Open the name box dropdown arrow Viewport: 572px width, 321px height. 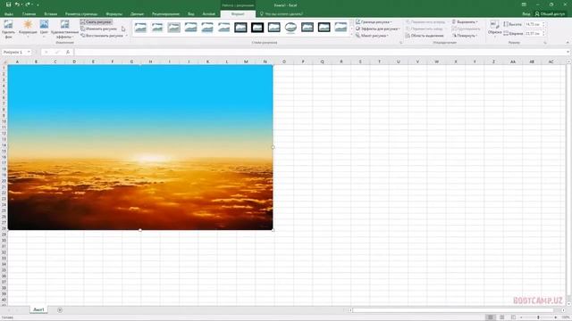29,52
